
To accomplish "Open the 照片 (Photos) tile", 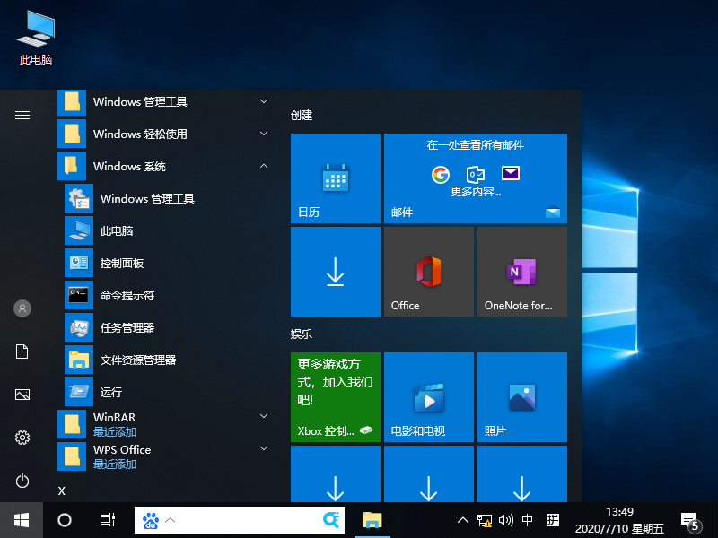I will click(521, 397).
